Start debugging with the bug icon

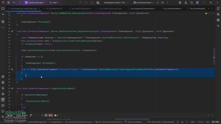163,2
